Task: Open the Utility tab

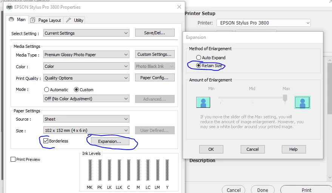Action: [x=75, y=20]
